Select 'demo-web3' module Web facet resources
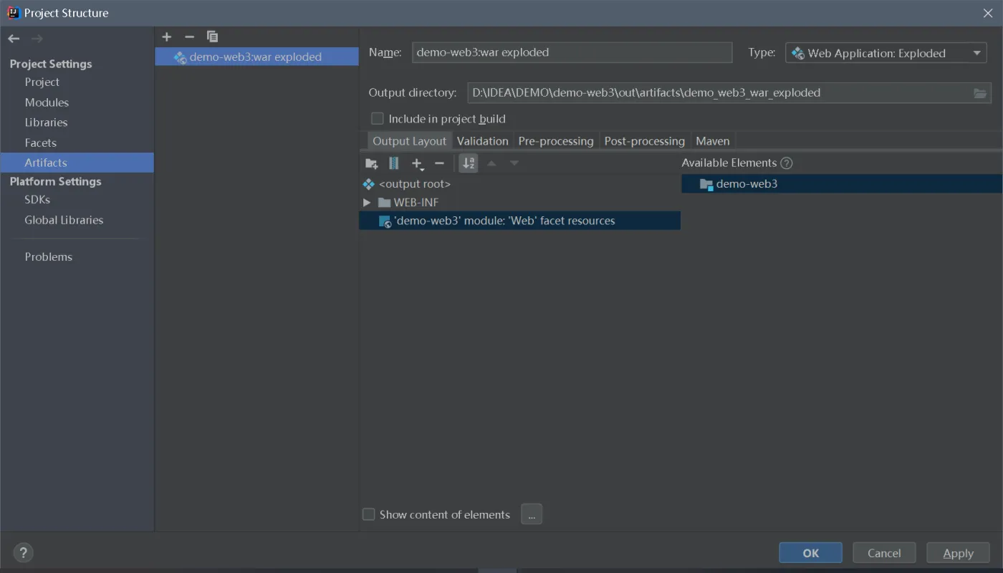The height and width of the screenshot is (573, 1003). pyautogui.click(x=519, y=221)
